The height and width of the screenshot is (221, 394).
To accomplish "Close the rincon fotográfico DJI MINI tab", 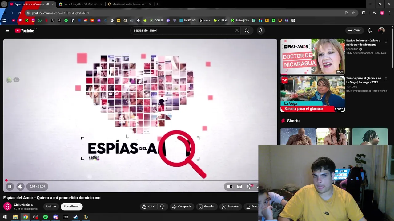I will click(101, 4).
